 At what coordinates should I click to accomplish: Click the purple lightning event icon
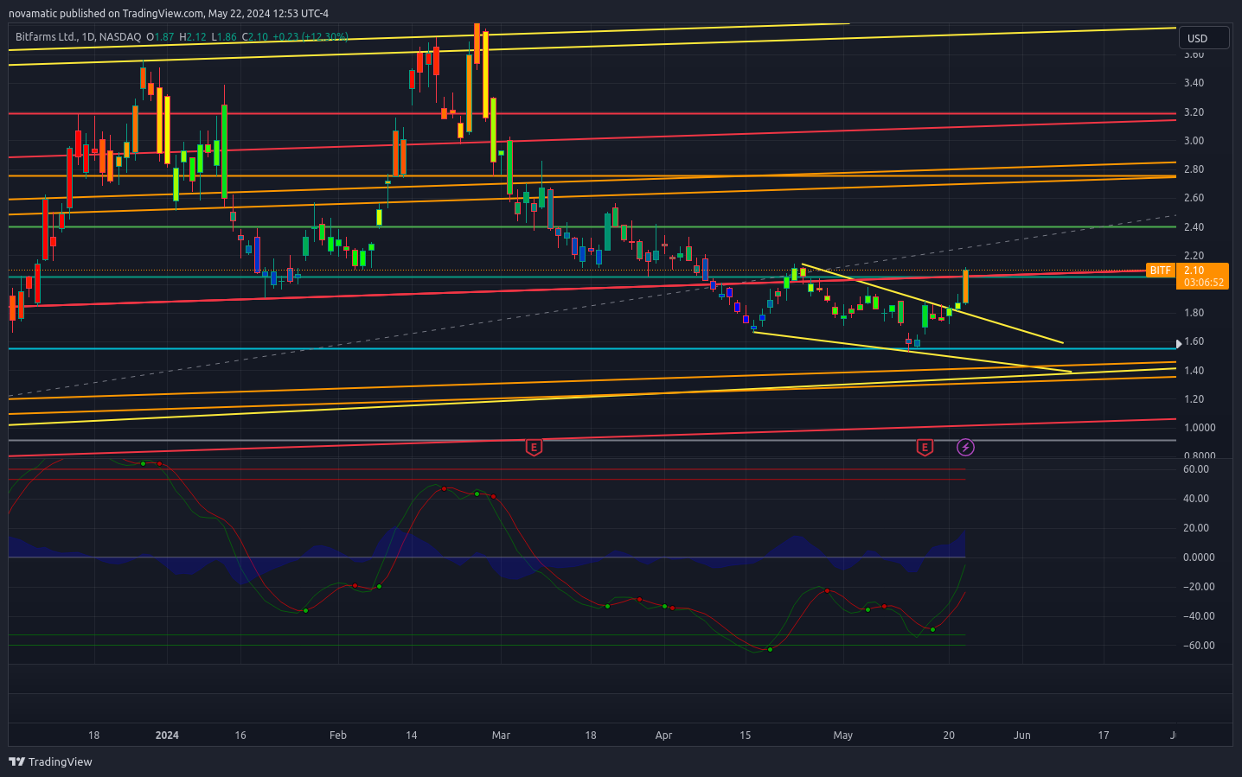tap(966, 447)
